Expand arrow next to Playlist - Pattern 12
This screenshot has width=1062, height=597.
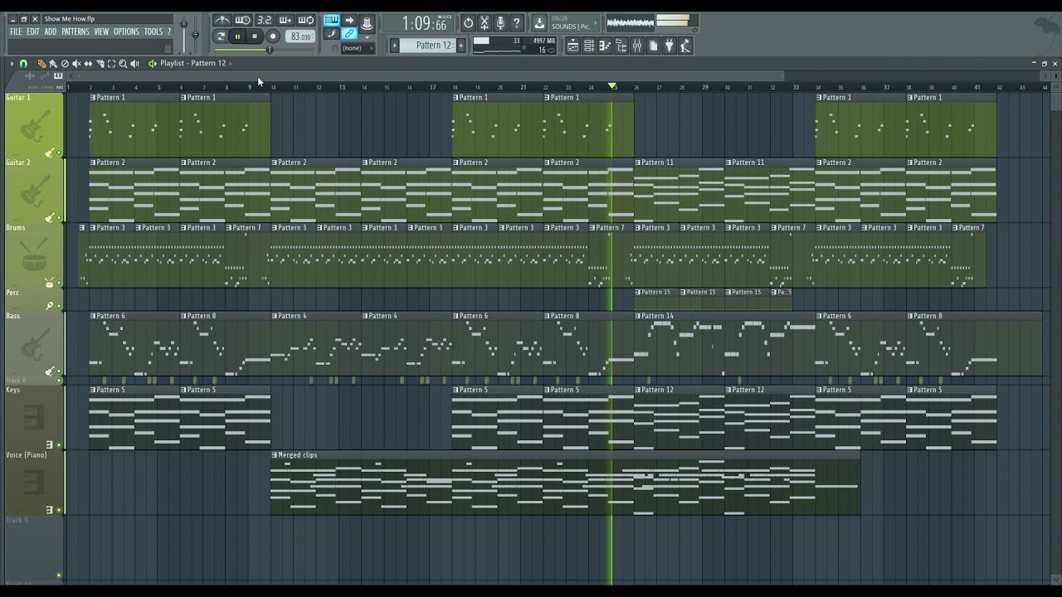(x=230, y=63)
